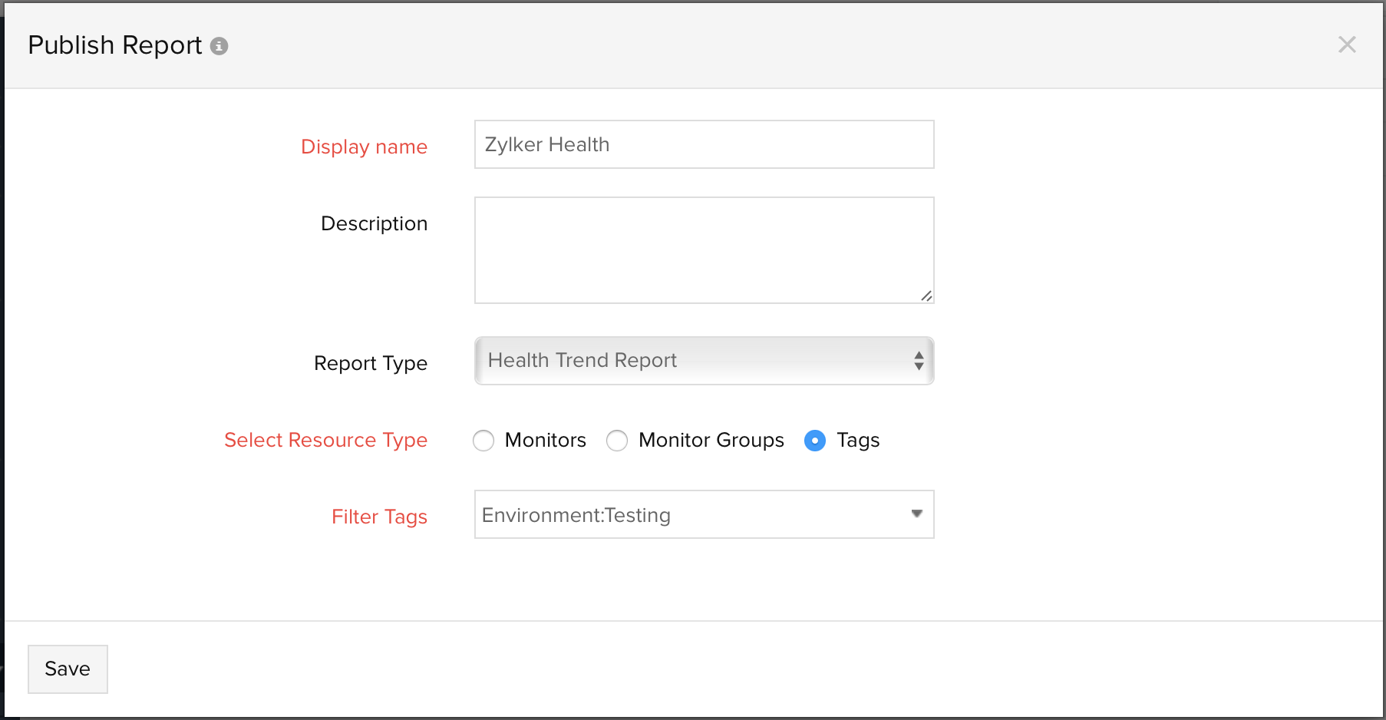The image size is (1386, 720).
Task: Click the up-down arrows on Report Type
Action: pyautogui.click(x=919, y=361)
